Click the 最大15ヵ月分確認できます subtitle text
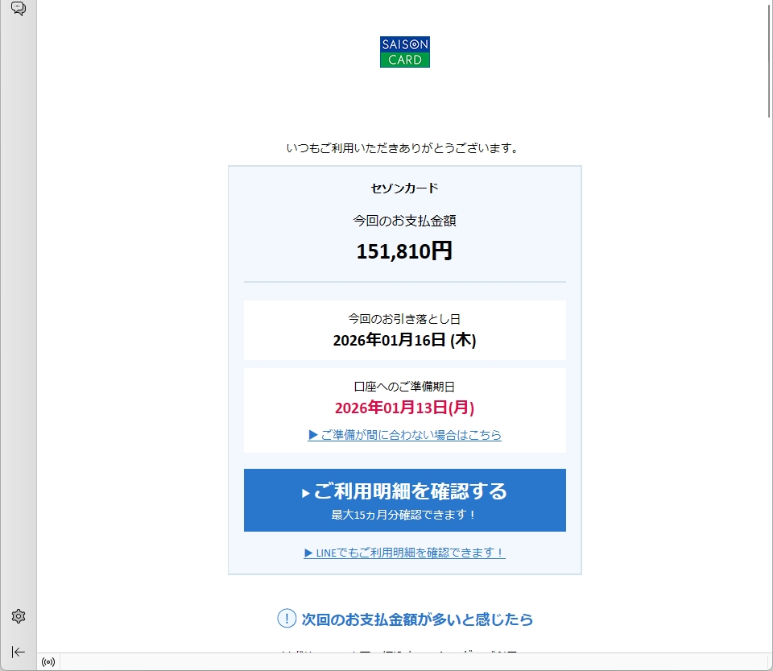The height and width of the screenshot is (671, 773). tap(404, 515)
